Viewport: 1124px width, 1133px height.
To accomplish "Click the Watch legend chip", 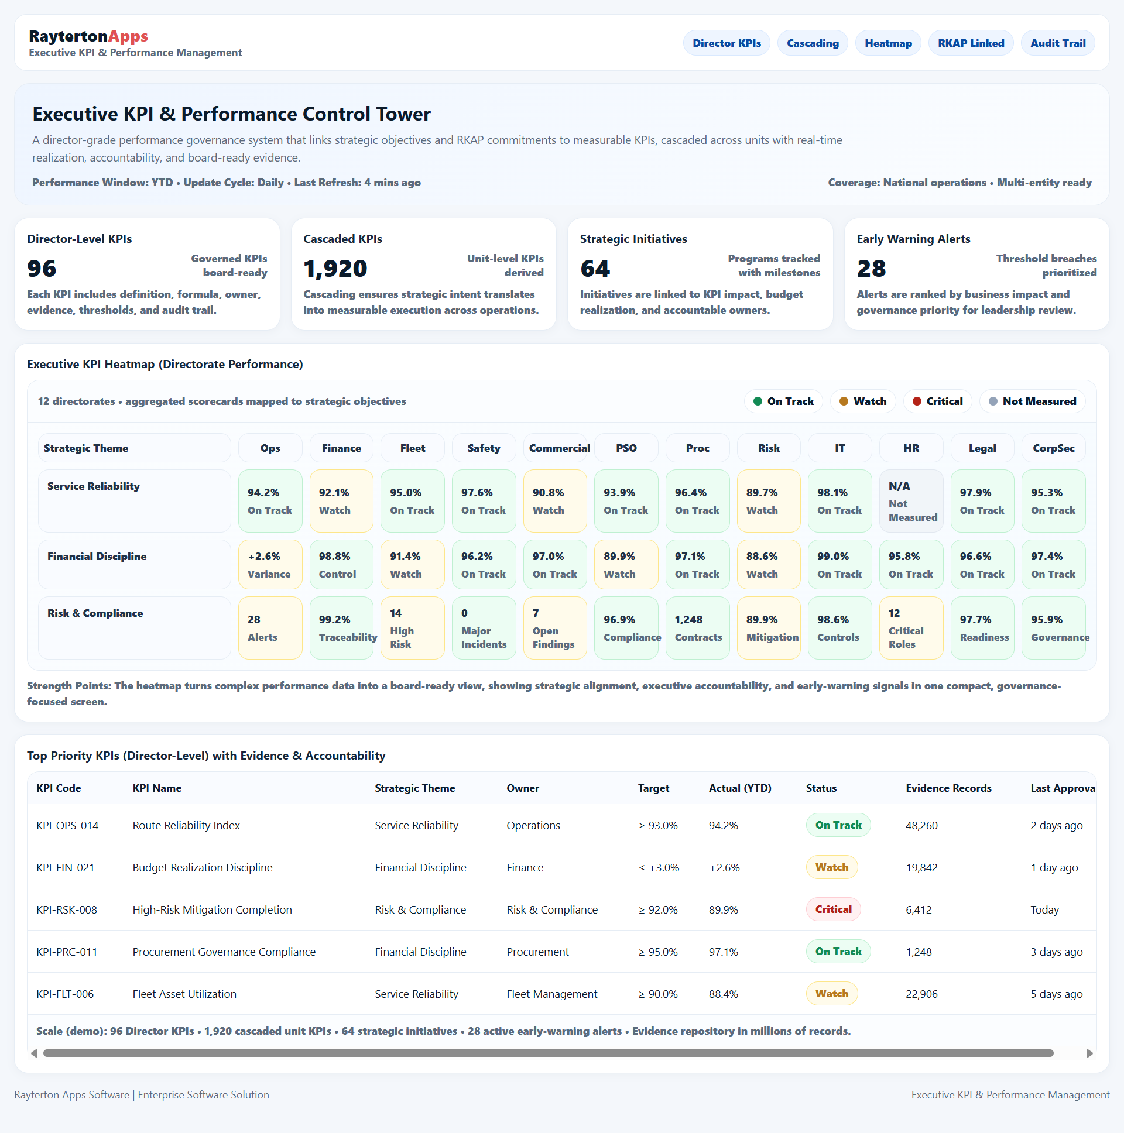I will [x=862, y=401].
